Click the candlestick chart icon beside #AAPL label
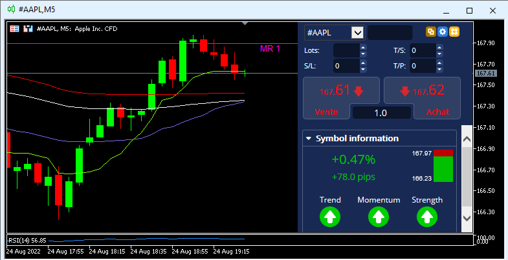This screenshot has height=260, width=508. (x=28, y=29)
